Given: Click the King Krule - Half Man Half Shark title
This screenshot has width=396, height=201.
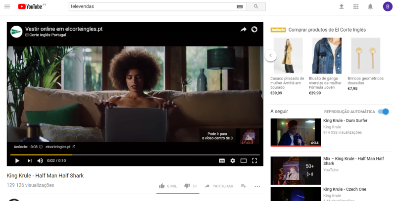Looking at the screenshot, I should (x=45, y=175).
